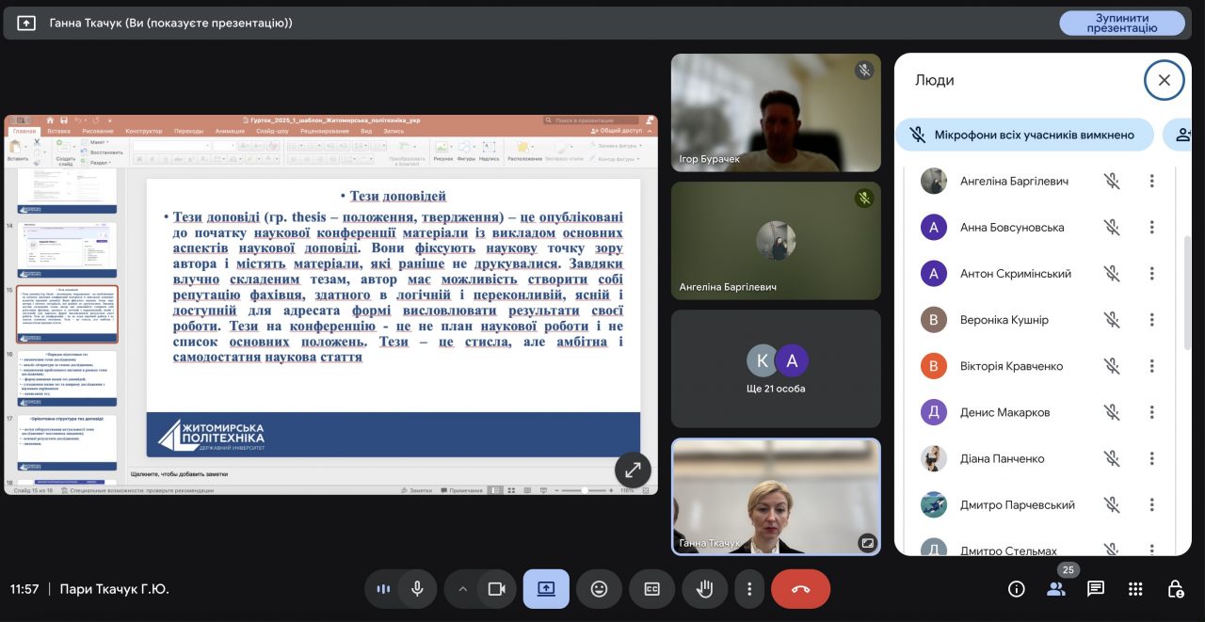Open options menu for Денис Макарков
The width and height of the screenshot is (1205, 622).
1151,412
